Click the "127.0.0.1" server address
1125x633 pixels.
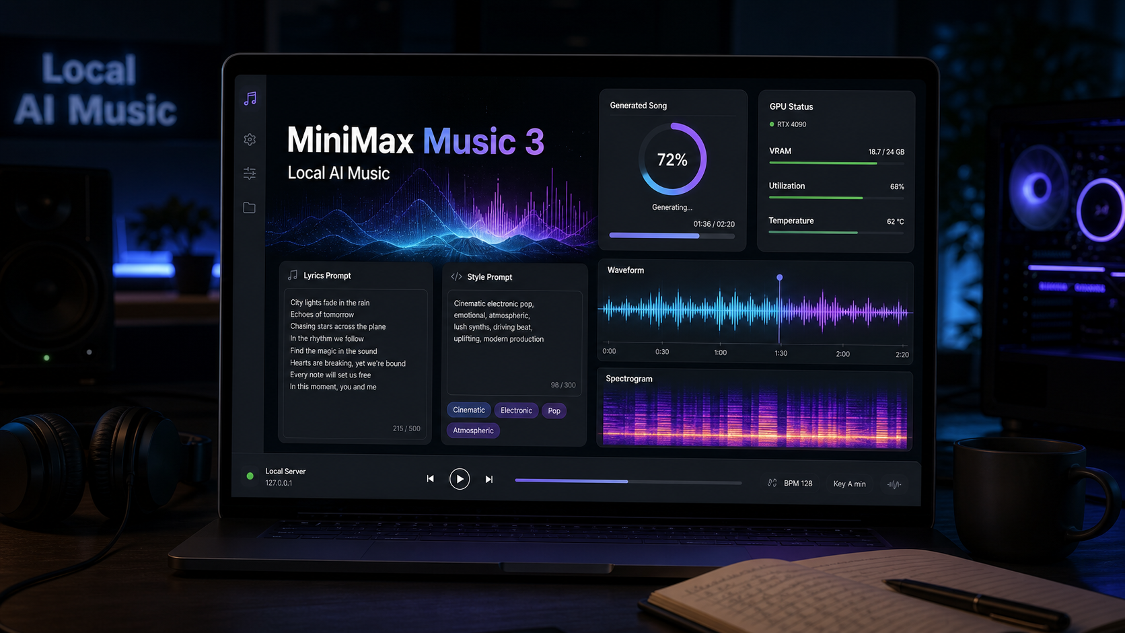279,483
